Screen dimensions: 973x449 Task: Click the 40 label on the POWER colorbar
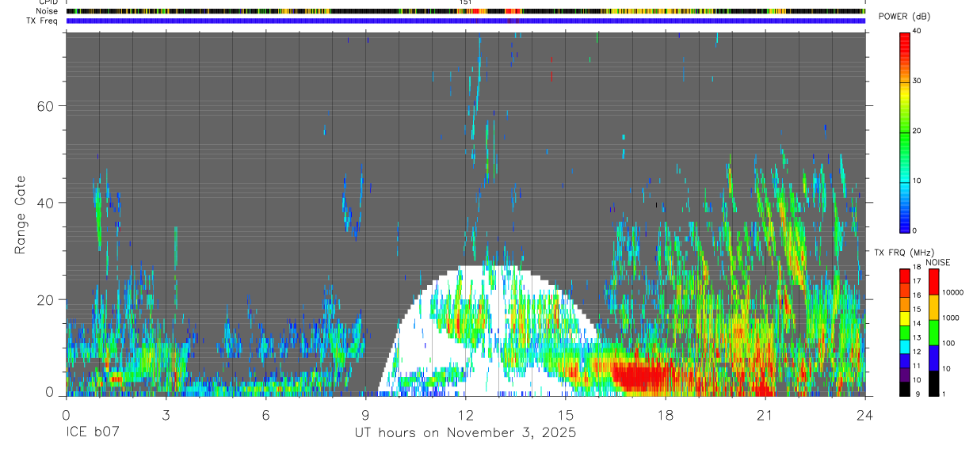point(916,31)
